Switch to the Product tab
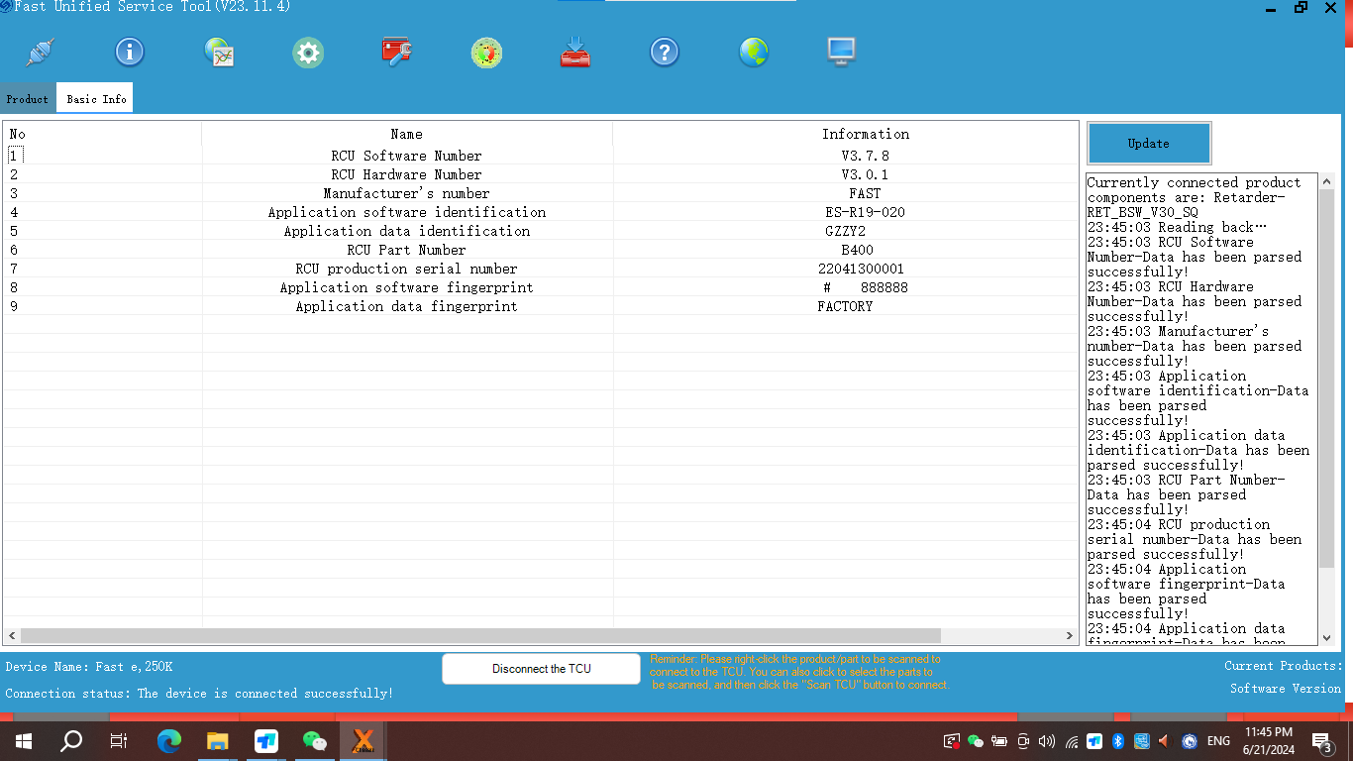 coord(28,99)
